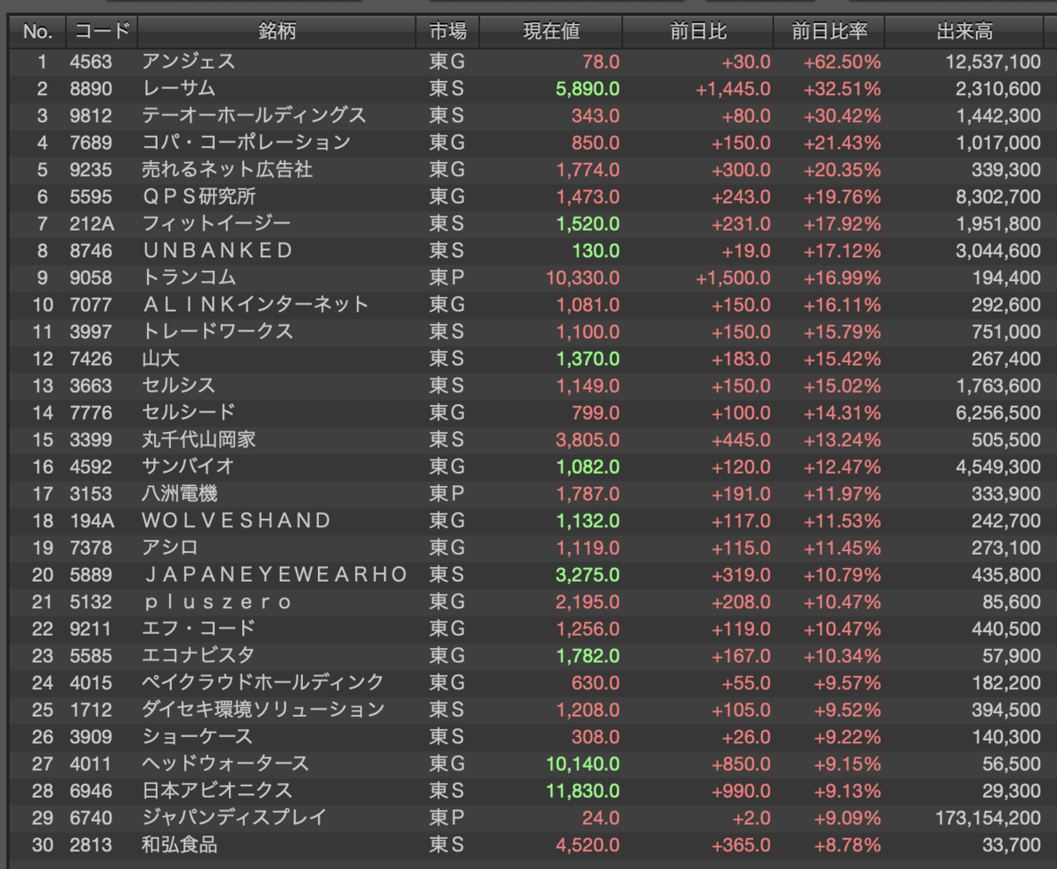The image size is (1057, 869).
Task: Select the アンジェス stock row
Action: pyautogui.click(x=528, y=62)
